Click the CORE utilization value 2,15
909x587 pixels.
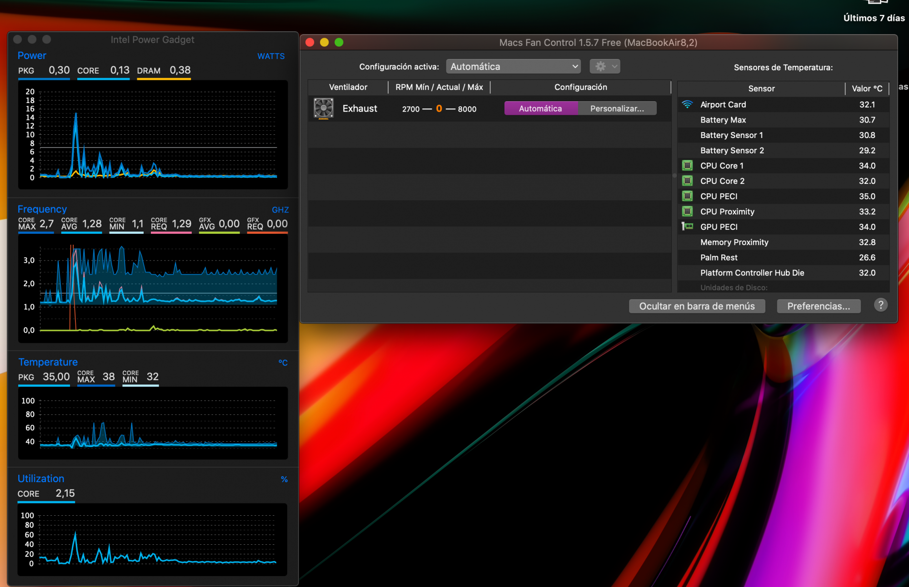point(65,493)
